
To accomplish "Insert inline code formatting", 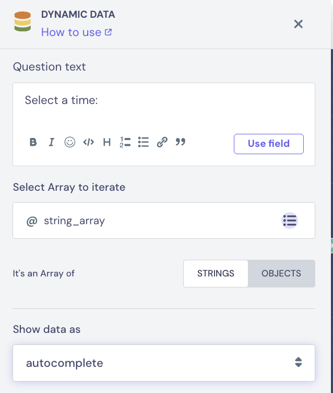I will (x=89, y=142).
